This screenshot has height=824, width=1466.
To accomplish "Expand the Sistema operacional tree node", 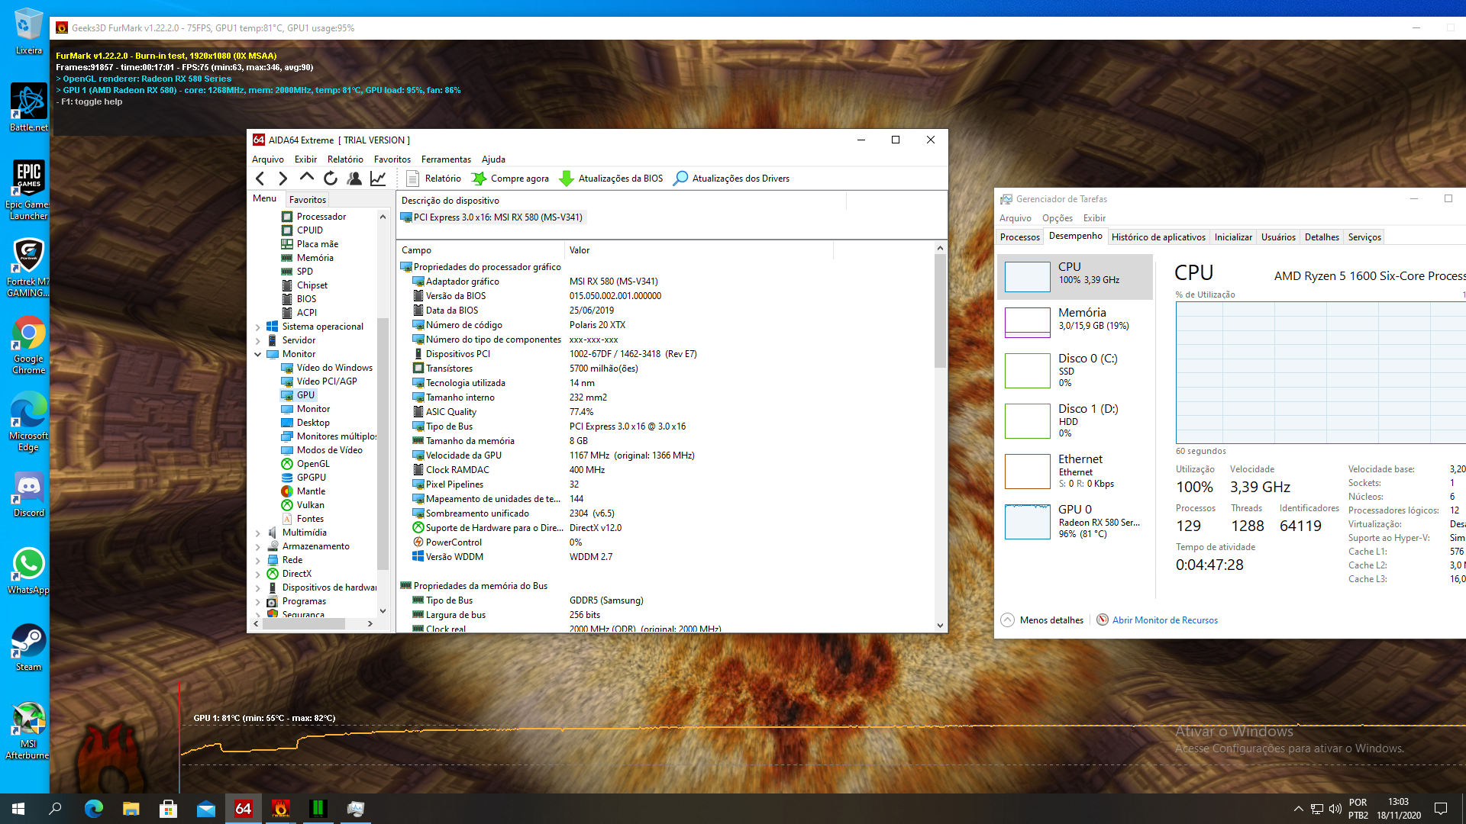I will coord(258,327).
